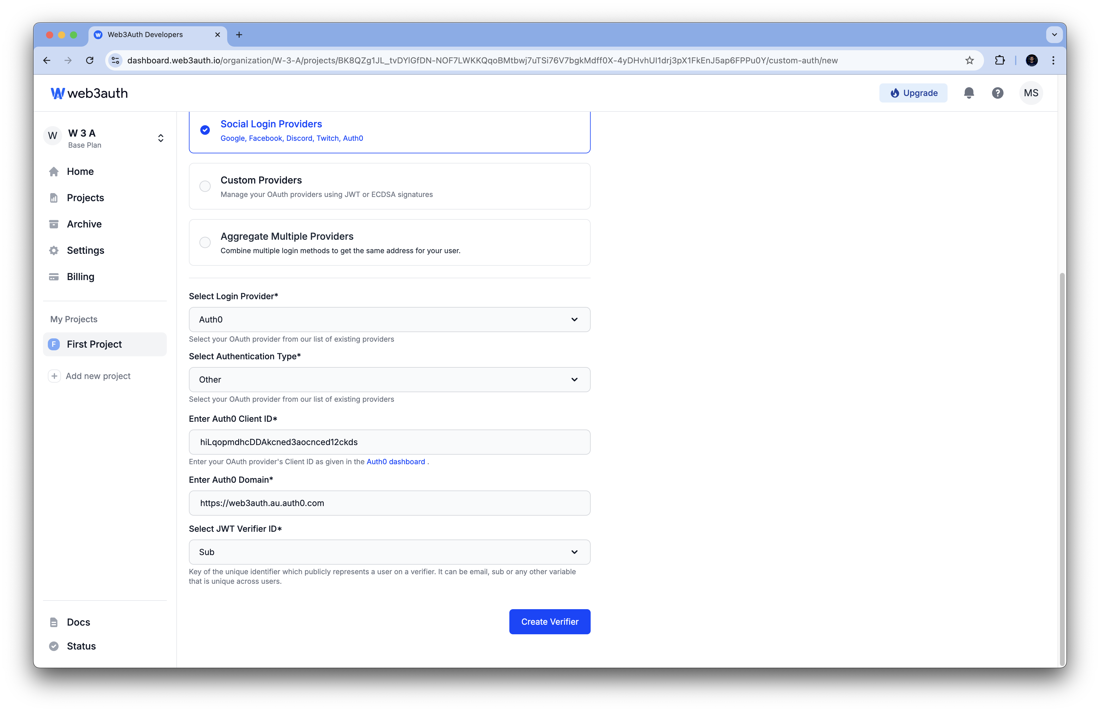Viewport: 1100px width, 712px height.
Task: Bookmark this page with the star icon
Action: [969, 60]
